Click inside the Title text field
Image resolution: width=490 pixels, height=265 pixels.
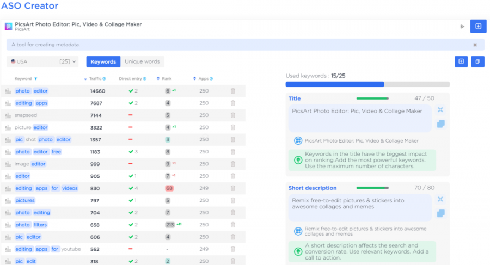[360, 118]
